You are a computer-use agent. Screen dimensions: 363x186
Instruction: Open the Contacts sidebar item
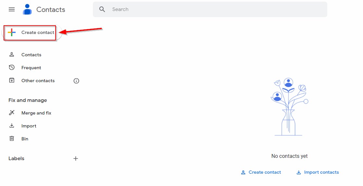pyautogui.click(x=31, y=55)
